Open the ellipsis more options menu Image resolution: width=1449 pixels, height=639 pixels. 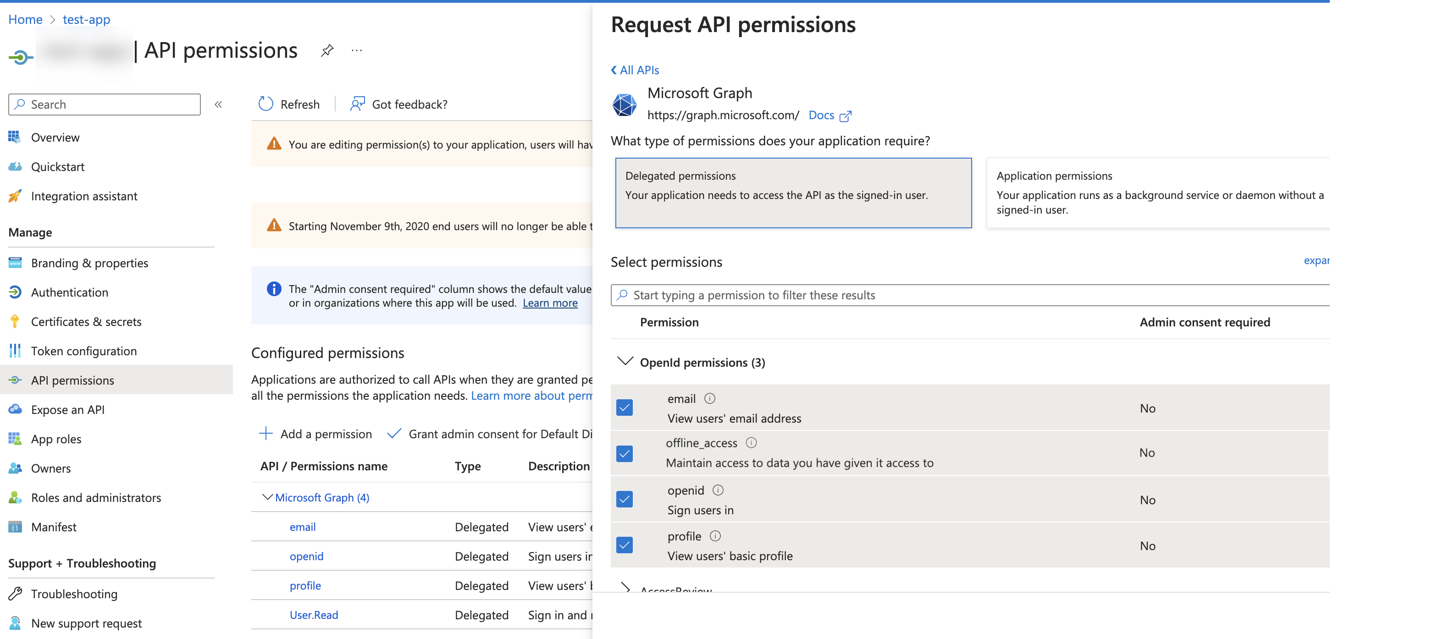[x=357, y=50]
